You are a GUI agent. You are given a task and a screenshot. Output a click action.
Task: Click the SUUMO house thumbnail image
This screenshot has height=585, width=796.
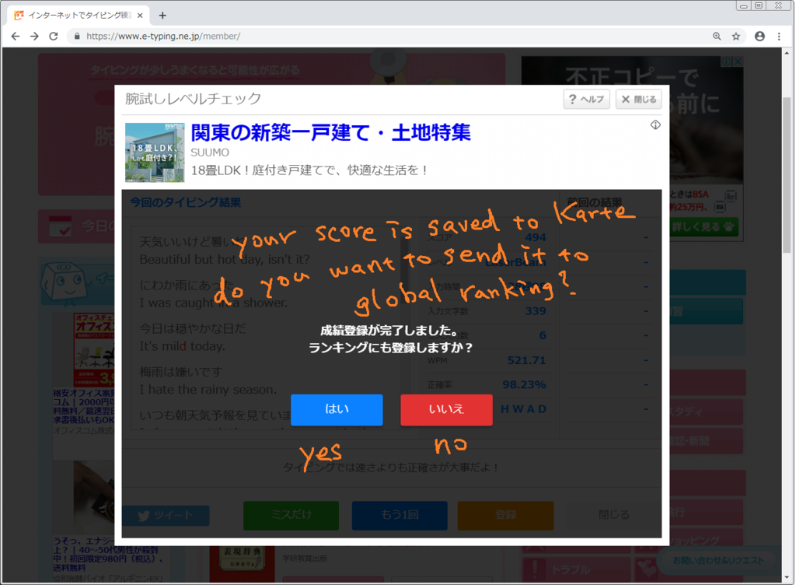pos(155,152)
